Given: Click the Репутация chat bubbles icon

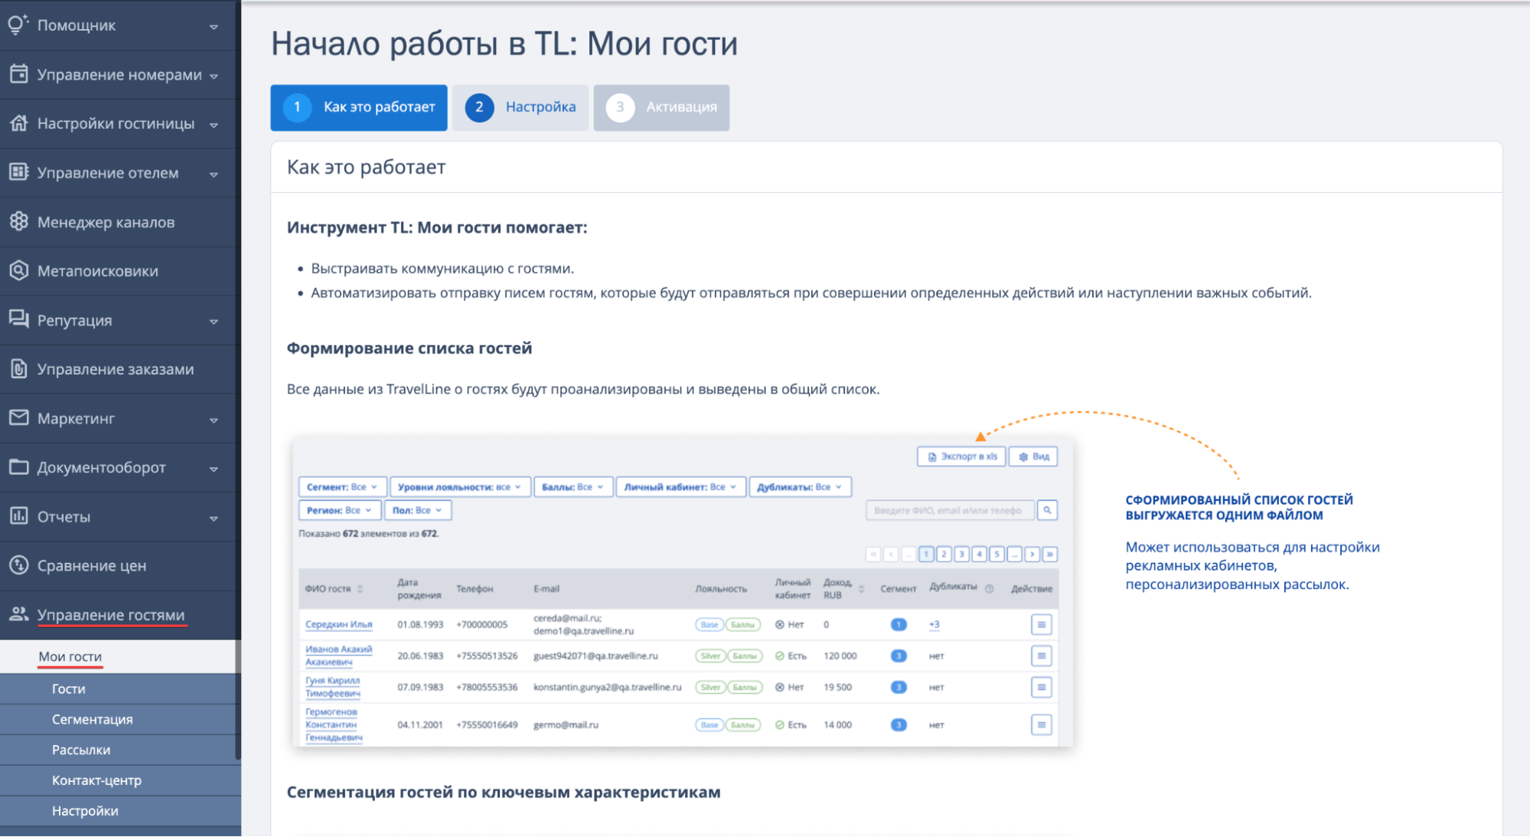Looking at the screenshot, I should (x=18, y=319).
